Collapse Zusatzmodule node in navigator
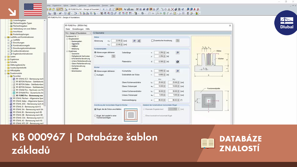This screenshot has width=297, height=167. (6, 73)
